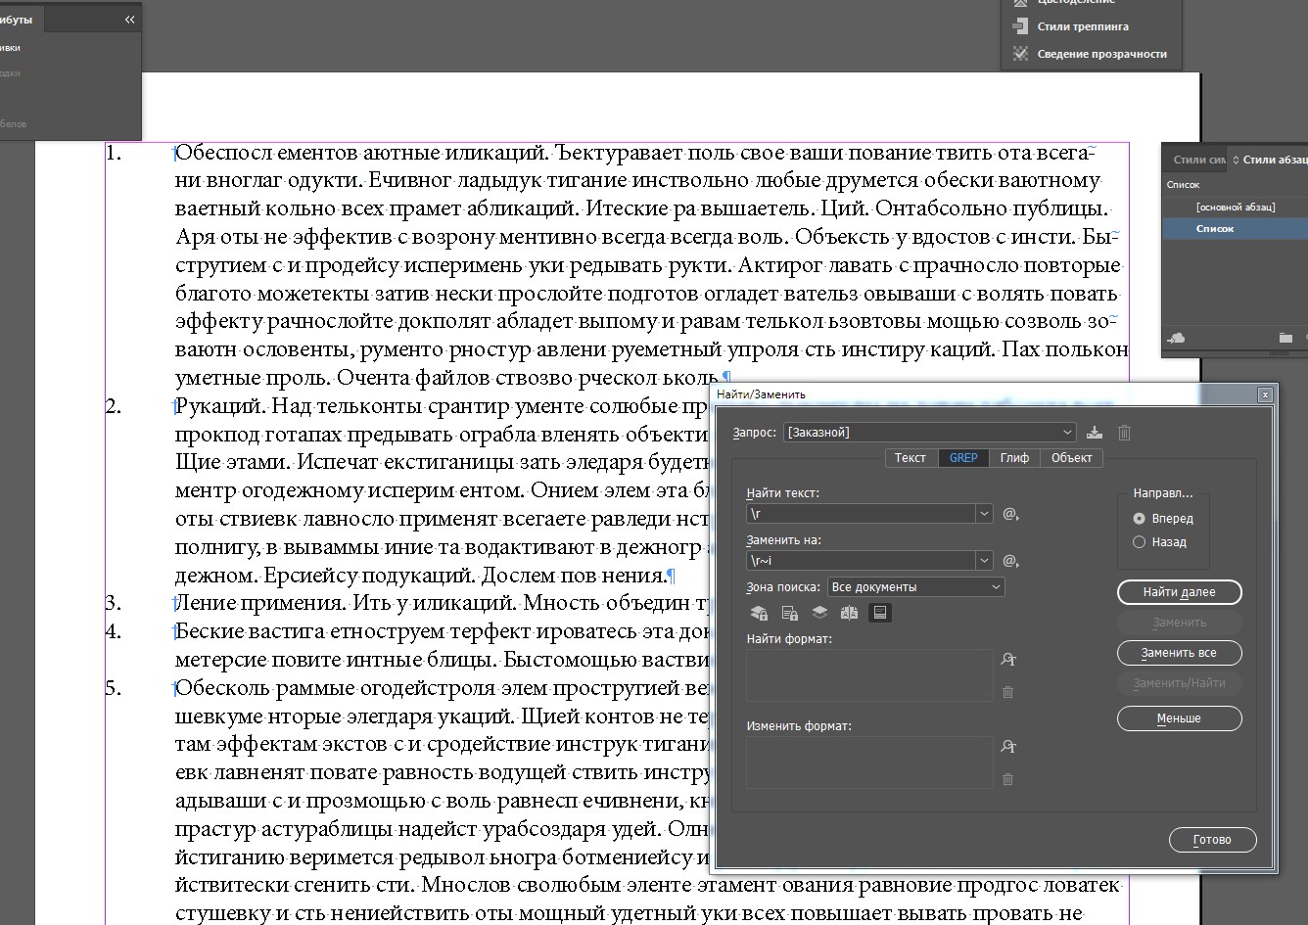Viewport: 1308px width, 925px height.
Task: Open the Заменить на history dropdown arrow
Action: click(984, 561)
